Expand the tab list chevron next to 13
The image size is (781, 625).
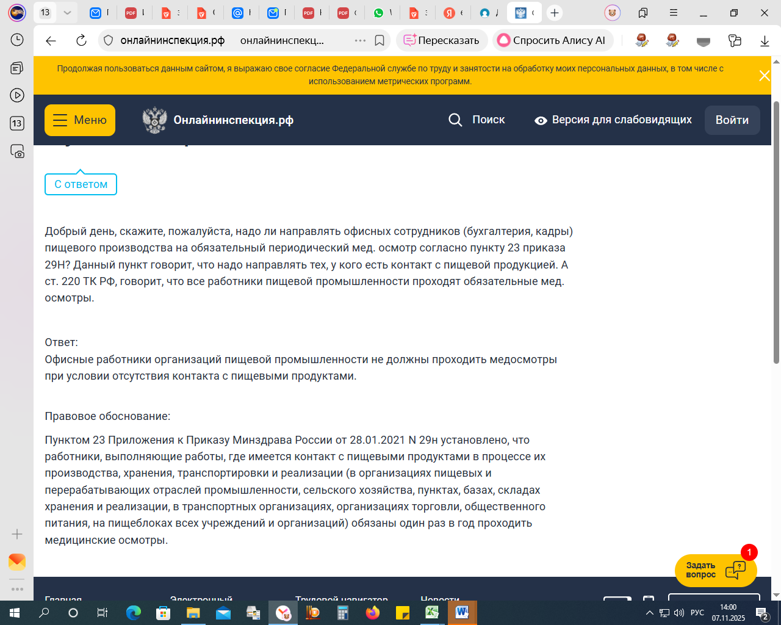click(x=67, y=13)
